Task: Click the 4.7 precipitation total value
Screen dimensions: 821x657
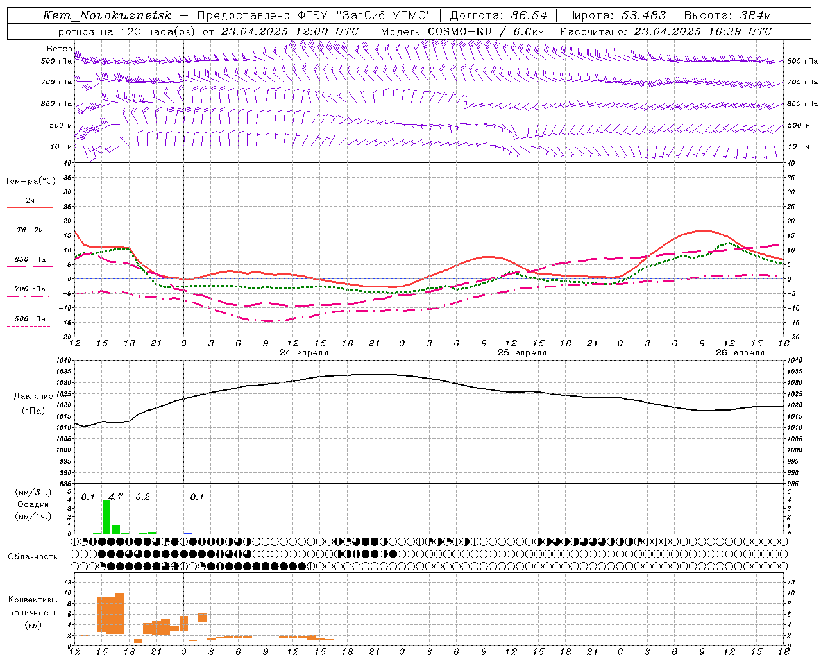Action: [115, 497]
